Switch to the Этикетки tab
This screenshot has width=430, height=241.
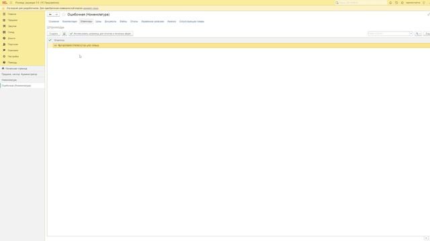(x=86, y=21)
